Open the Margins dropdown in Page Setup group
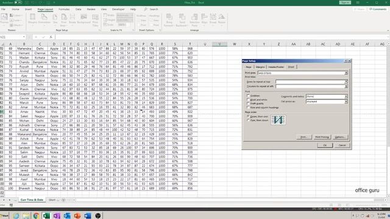 pyautogui.click(x=32, y=20)
